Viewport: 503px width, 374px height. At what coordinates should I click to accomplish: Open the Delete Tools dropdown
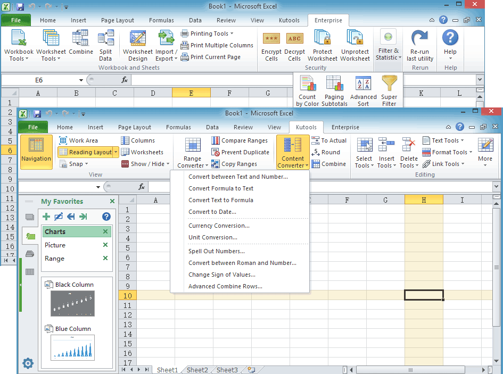[409, 153]
